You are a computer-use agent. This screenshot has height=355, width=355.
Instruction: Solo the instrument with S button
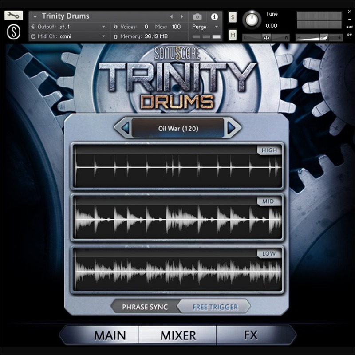pos(233,17)
